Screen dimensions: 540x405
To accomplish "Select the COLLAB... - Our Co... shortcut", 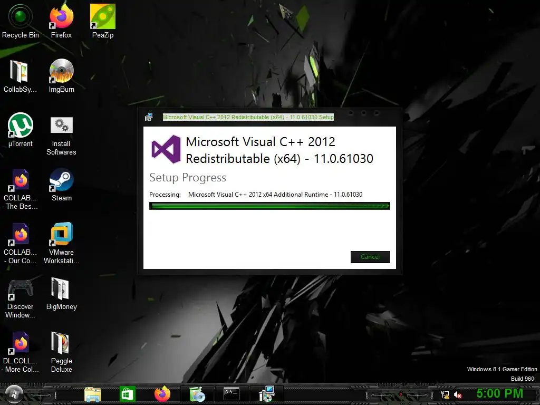I will [21, 244].
